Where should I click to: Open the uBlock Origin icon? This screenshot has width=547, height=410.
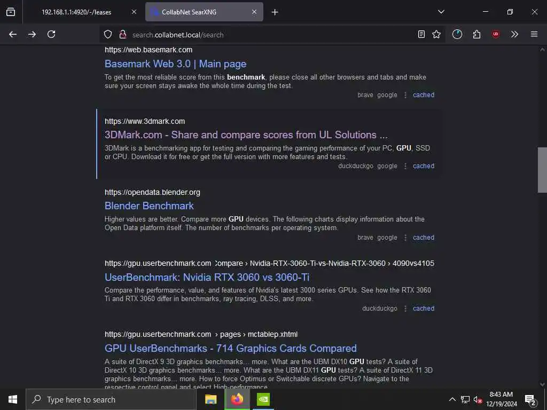495,34
